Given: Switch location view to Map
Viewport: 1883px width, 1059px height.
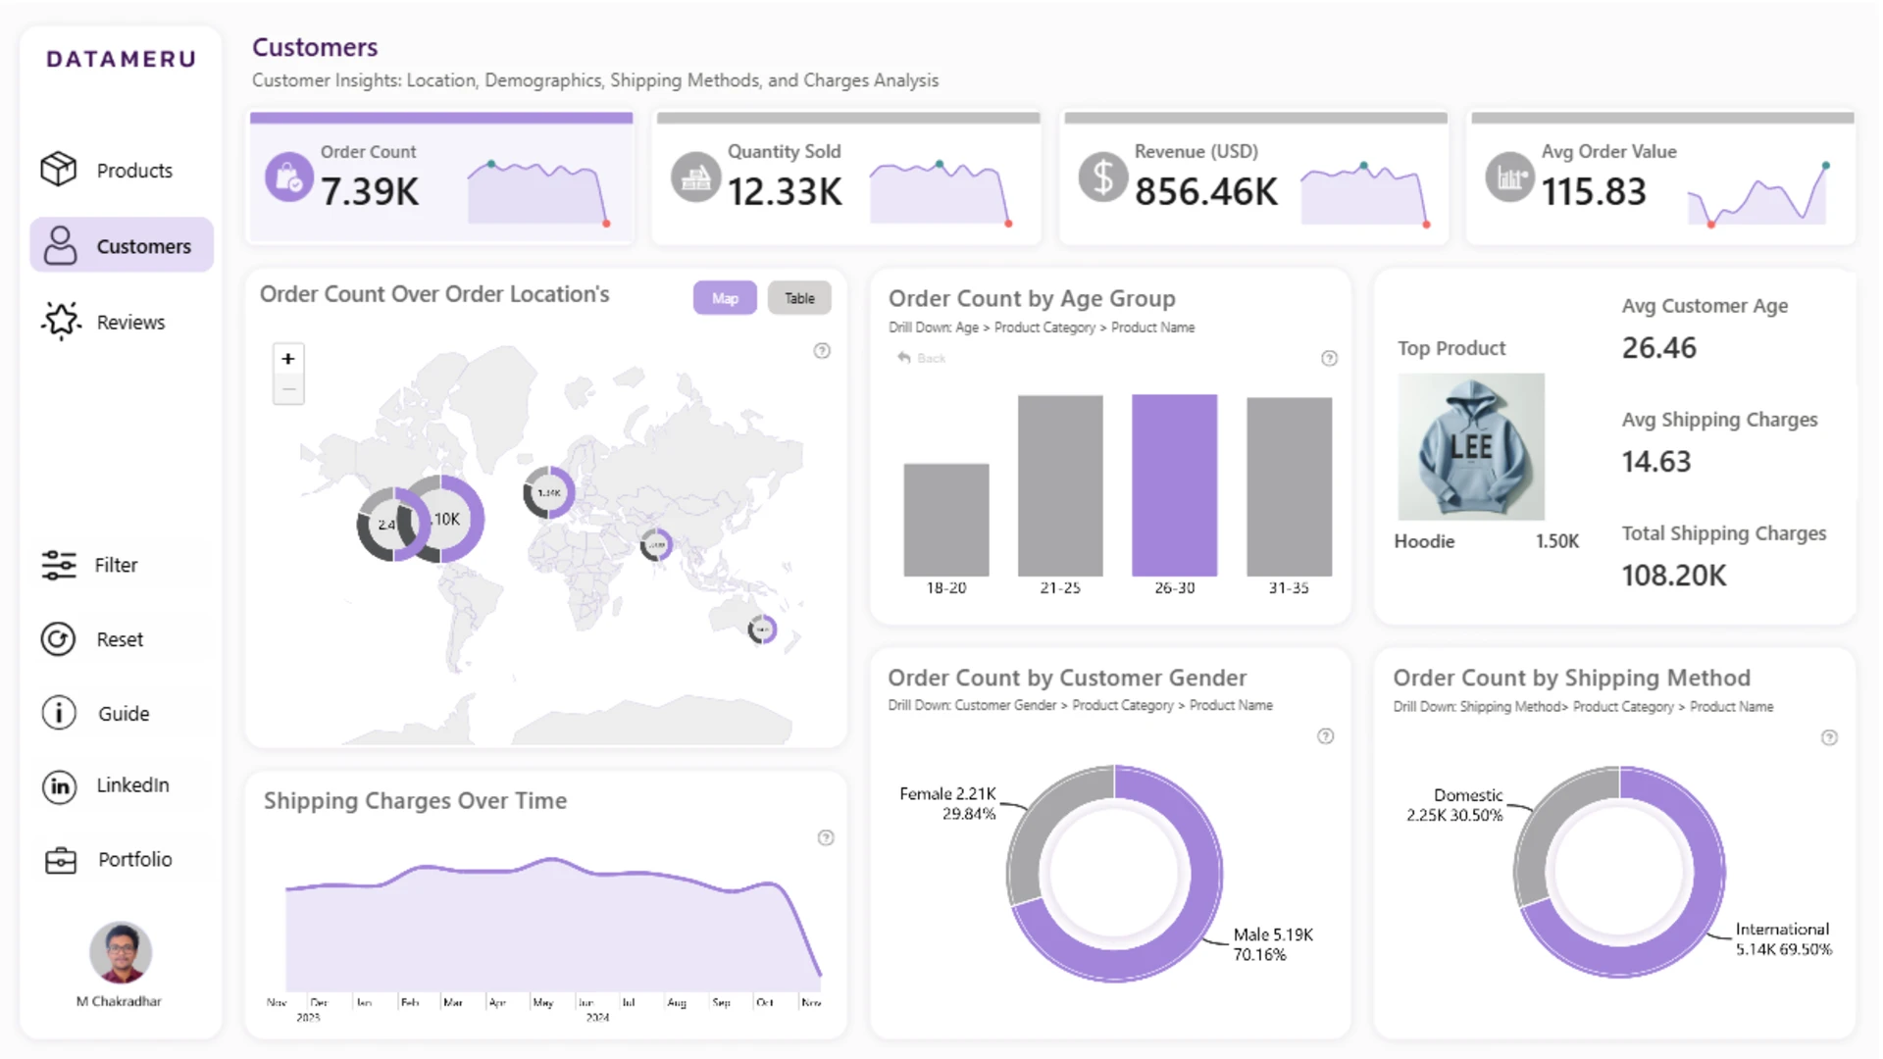Looking at the screenshot, I should (725, 298).
